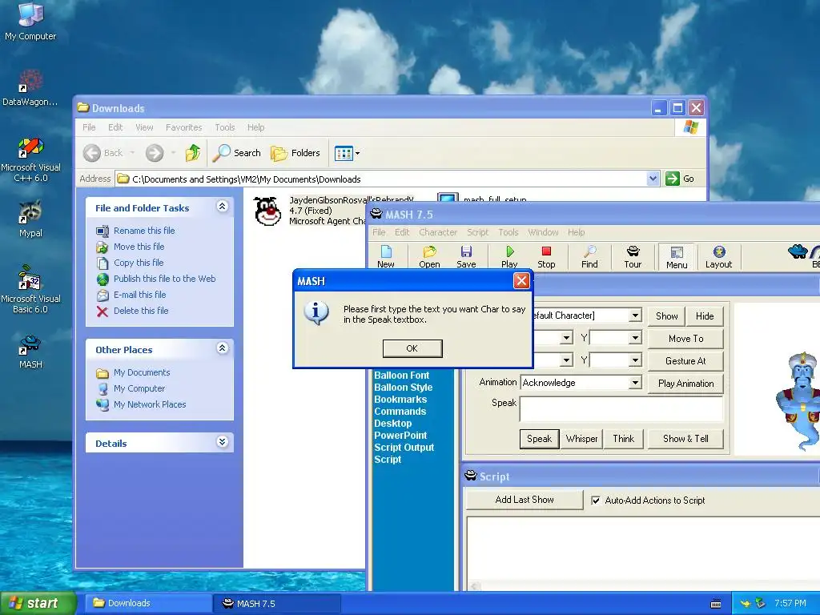
Task: Select Script Output in MASH menu list
Action: [x=404, y=448]
